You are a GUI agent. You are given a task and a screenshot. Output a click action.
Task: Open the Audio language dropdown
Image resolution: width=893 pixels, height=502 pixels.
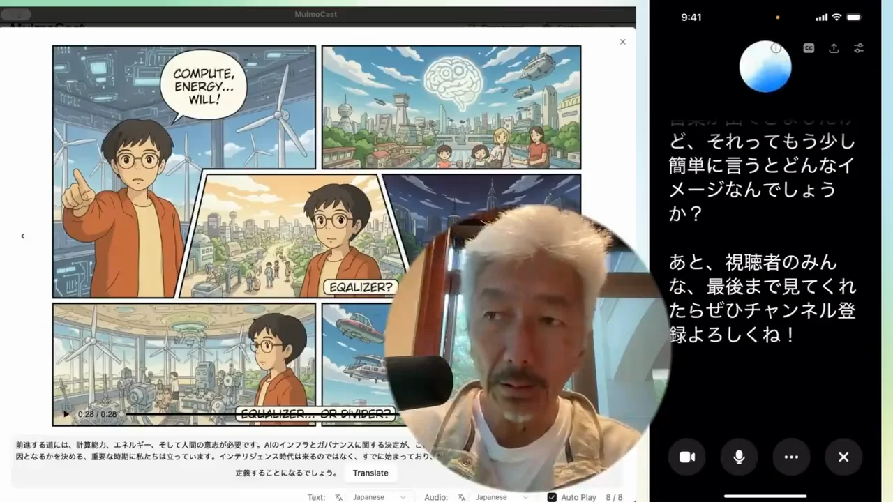point(502,497)
